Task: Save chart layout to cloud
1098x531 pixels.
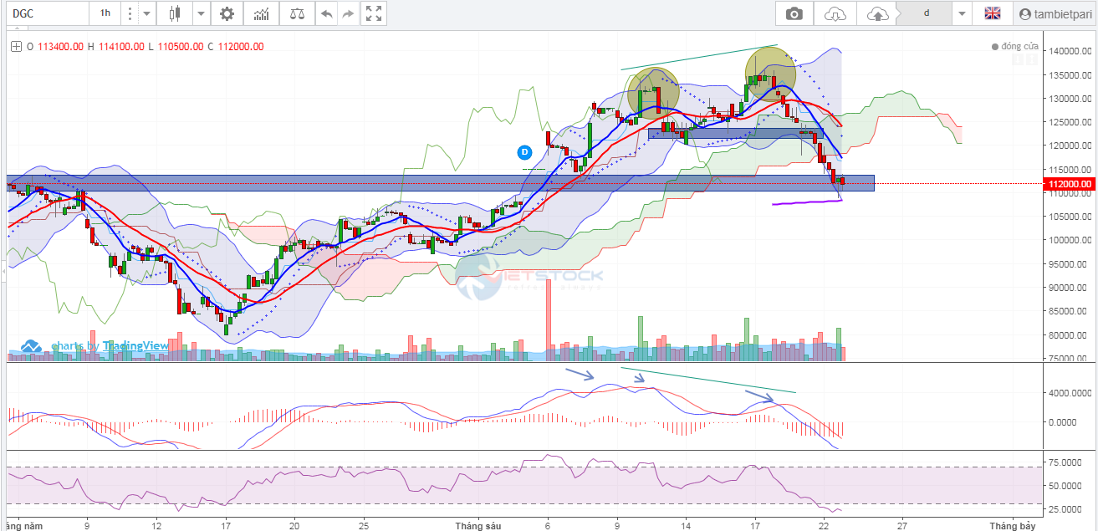Action: 877,13
